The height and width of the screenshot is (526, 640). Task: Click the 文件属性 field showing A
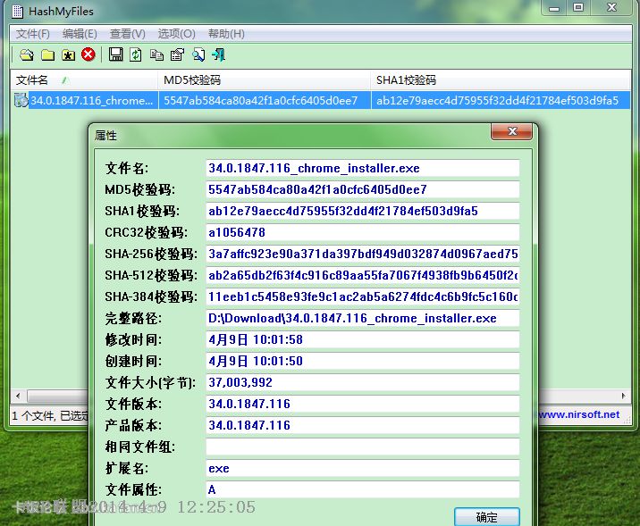click(362, 489)
